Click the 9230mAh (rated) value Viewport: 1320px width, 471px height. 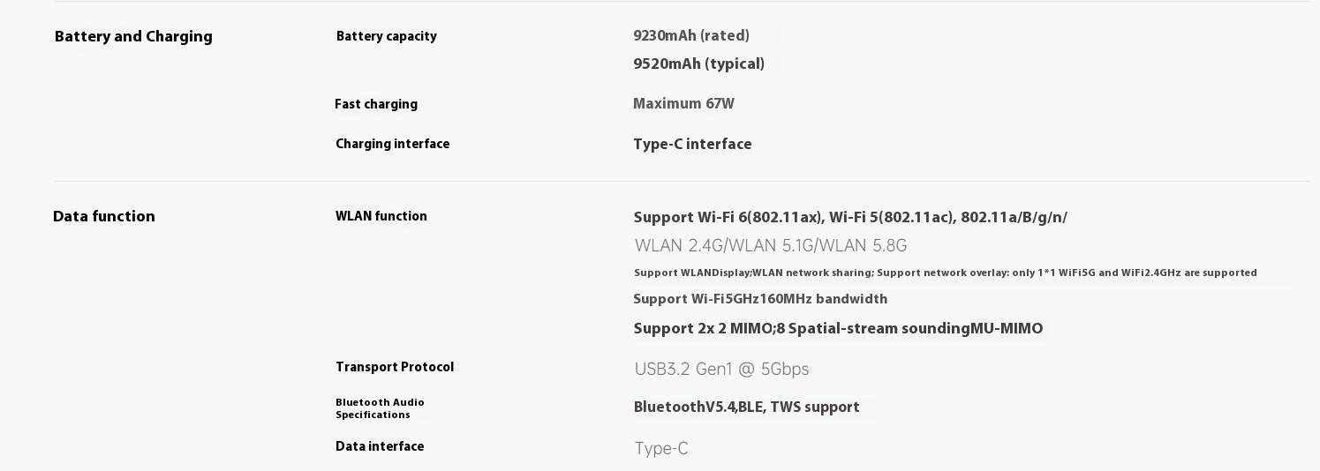690,36
